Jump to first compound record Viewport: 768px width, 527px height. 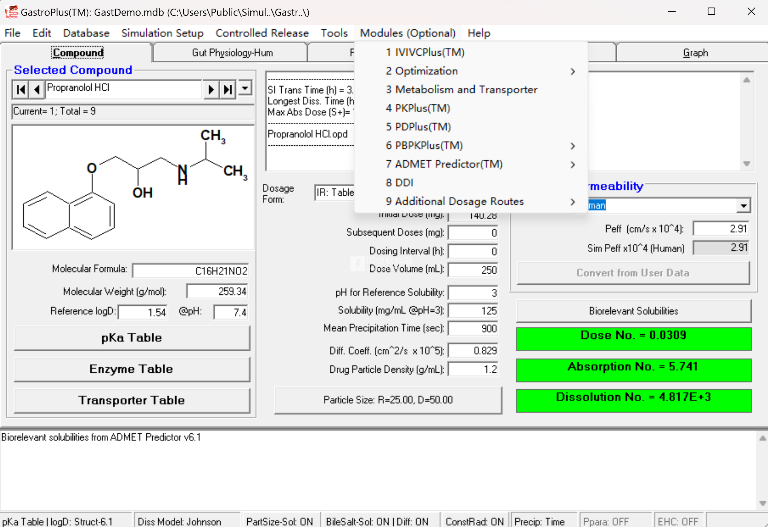point(21,90)
